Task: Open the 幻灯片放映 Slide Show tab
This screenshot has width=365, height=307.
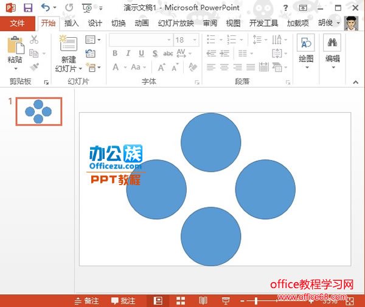Action: [176, 23]
